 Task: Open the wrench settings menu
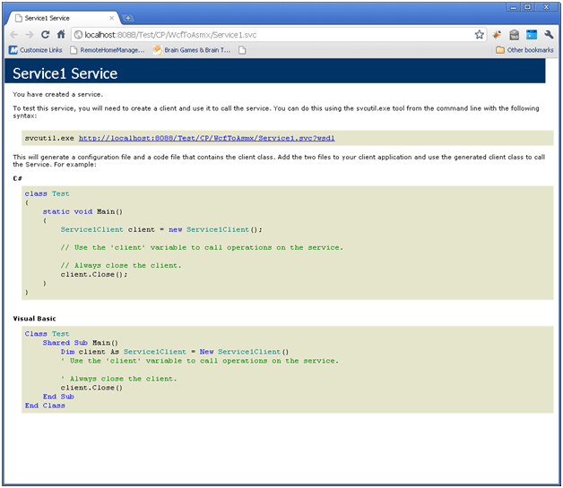[549, 35]
